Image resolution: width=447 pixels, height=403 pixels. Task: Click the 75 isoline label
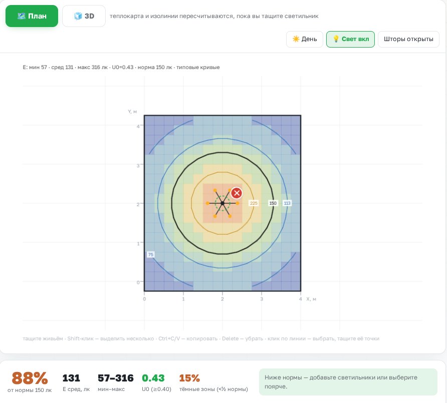tap(151, 254)
